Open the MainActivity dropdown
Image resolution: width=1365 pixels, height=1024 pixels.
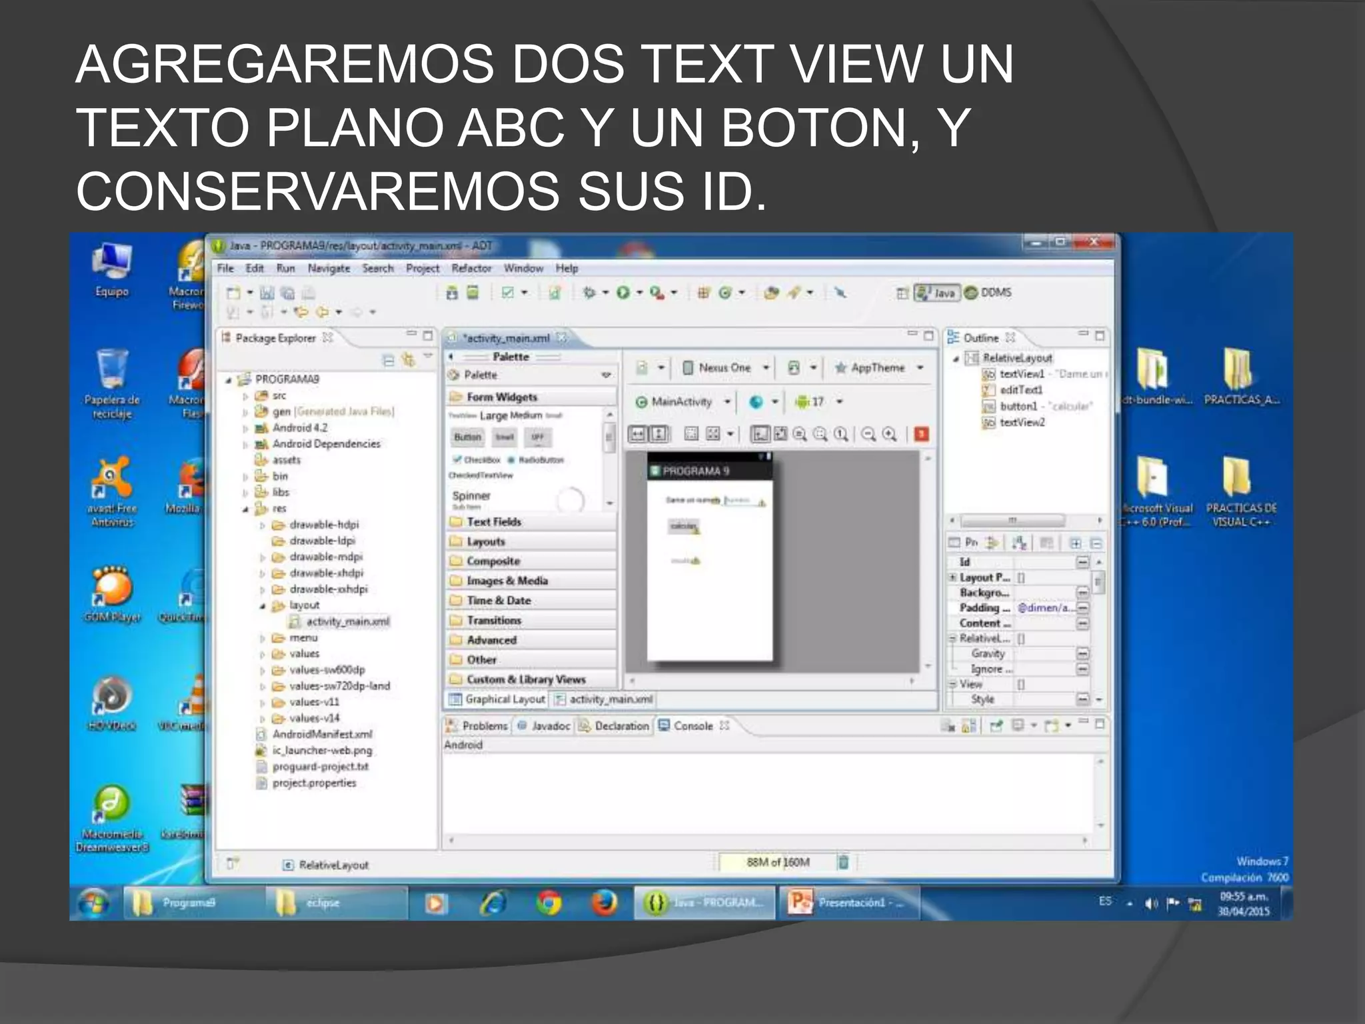click(x=682, y=402)
